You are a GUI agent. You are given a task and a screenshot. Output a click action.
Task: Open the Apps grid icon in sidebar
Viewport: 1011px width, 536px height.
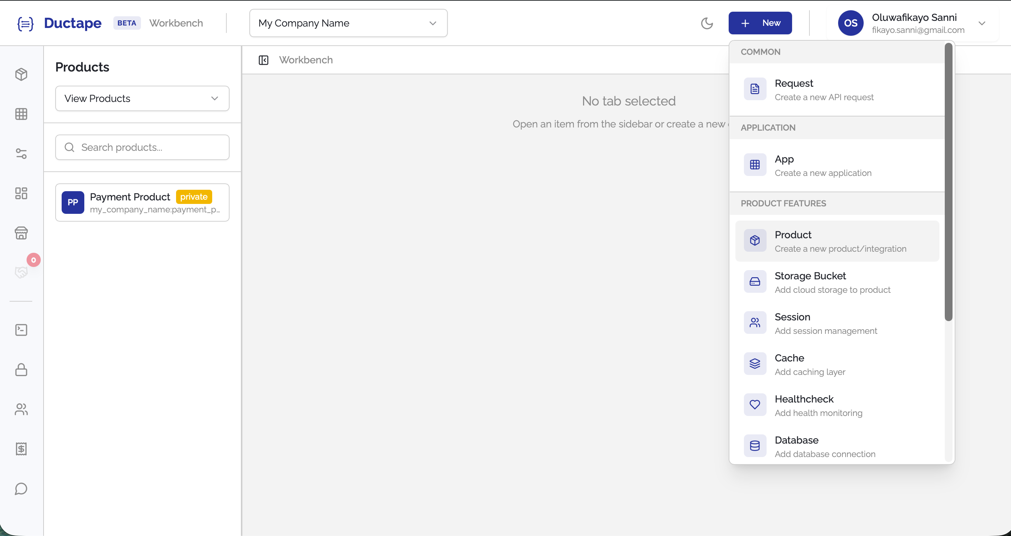coord(21,114)
